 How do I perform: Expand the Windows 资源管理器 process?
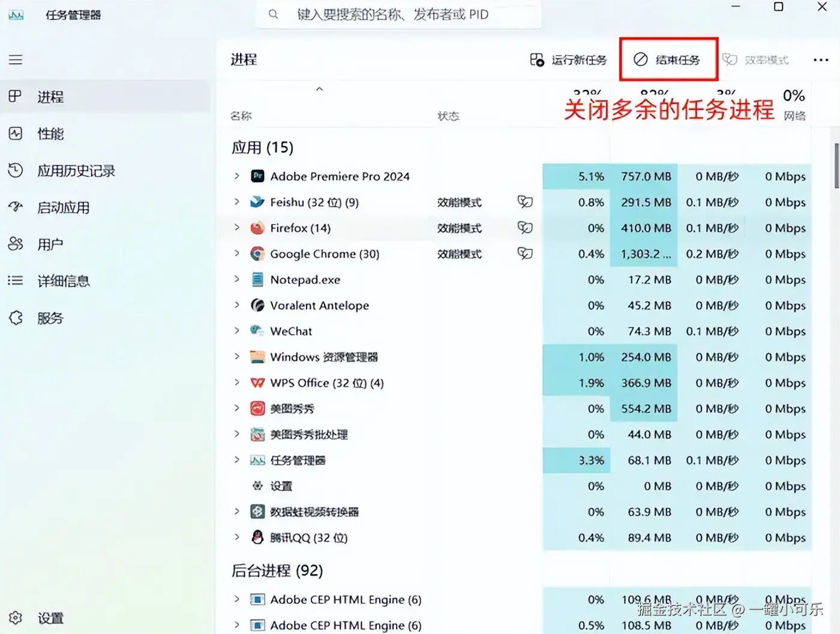[x=236, y=357]
